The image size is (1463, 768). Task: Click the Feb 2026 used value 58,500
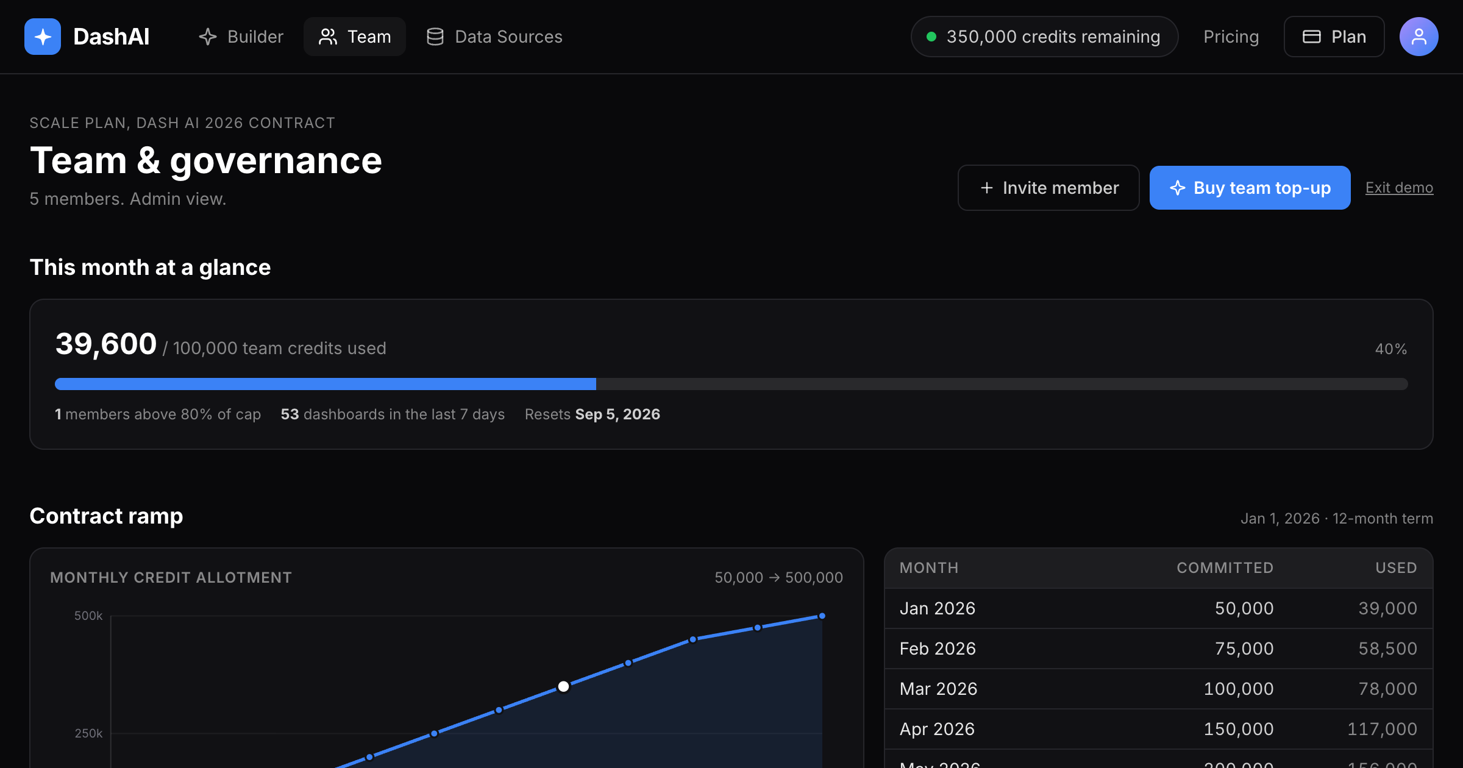click(x=1387, y=649)
